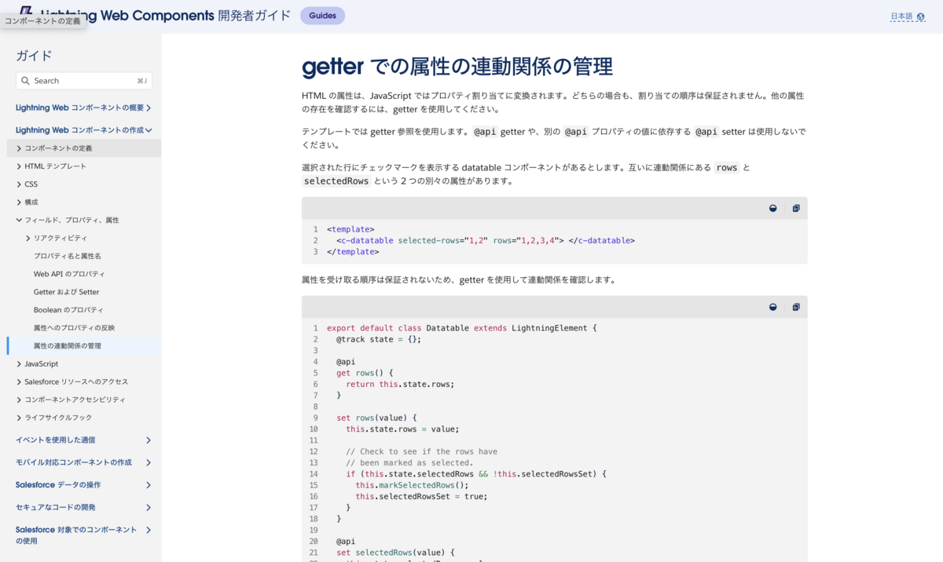Expand Salesforce データの操作 arrow
This screenshot has width=943, height=562.
(149, 485)
